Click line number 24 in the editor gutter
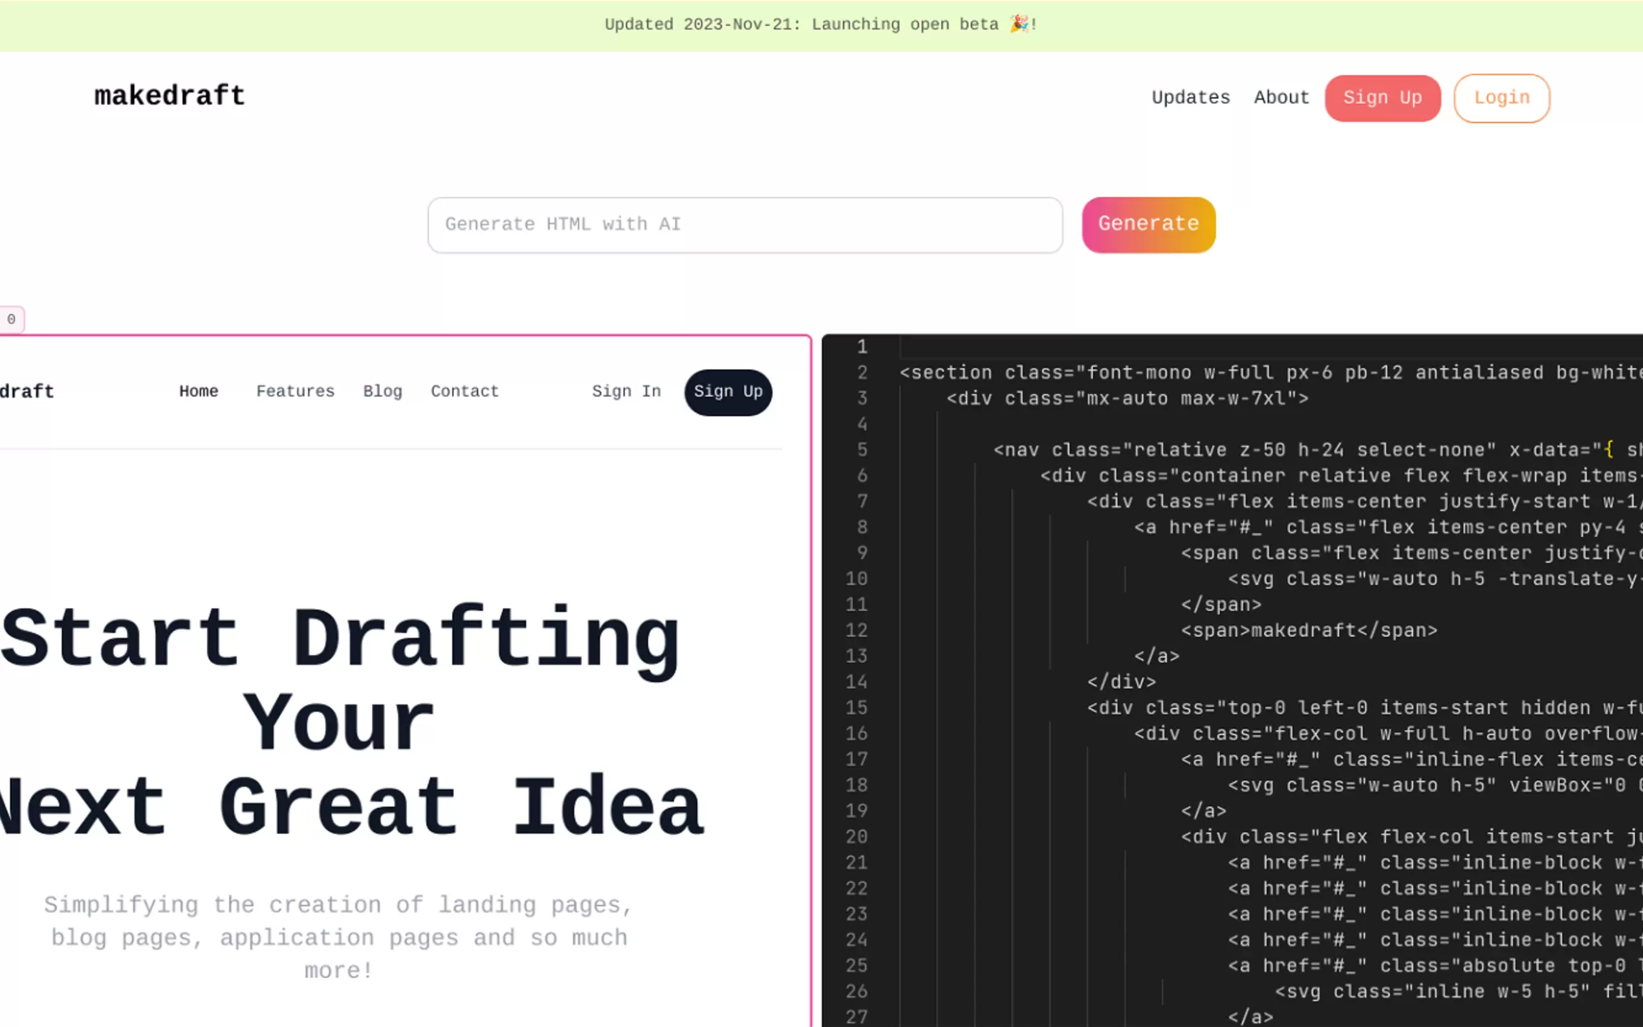1643x1027 pixels. click(x=856, y=941)
